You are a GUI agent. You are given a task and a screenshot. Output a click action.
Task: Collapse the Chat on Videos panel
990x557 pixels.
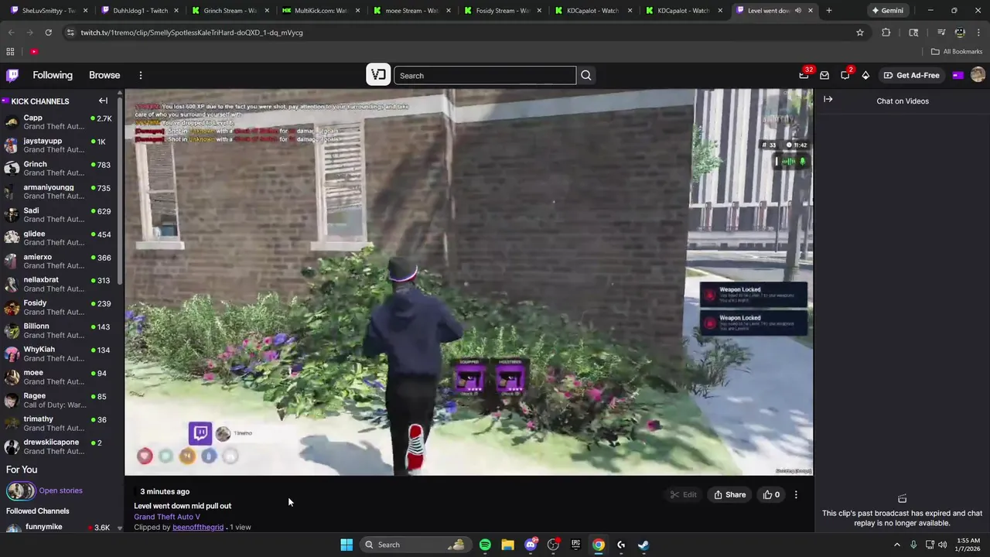click(x=828, y=99)
